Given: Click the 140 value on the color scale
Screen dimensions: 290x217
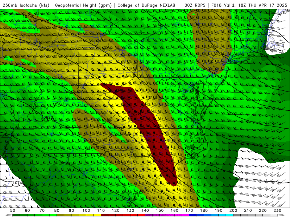Looking at the screenshot, I should (x=145, y=210).
